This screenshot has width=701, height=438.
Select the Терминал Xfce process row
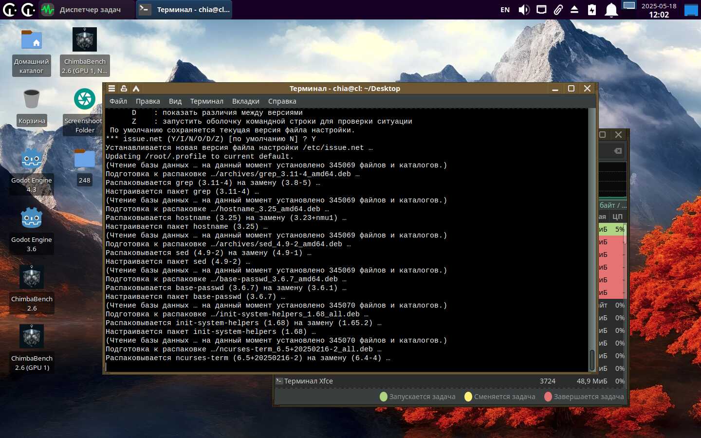[450, 381]
